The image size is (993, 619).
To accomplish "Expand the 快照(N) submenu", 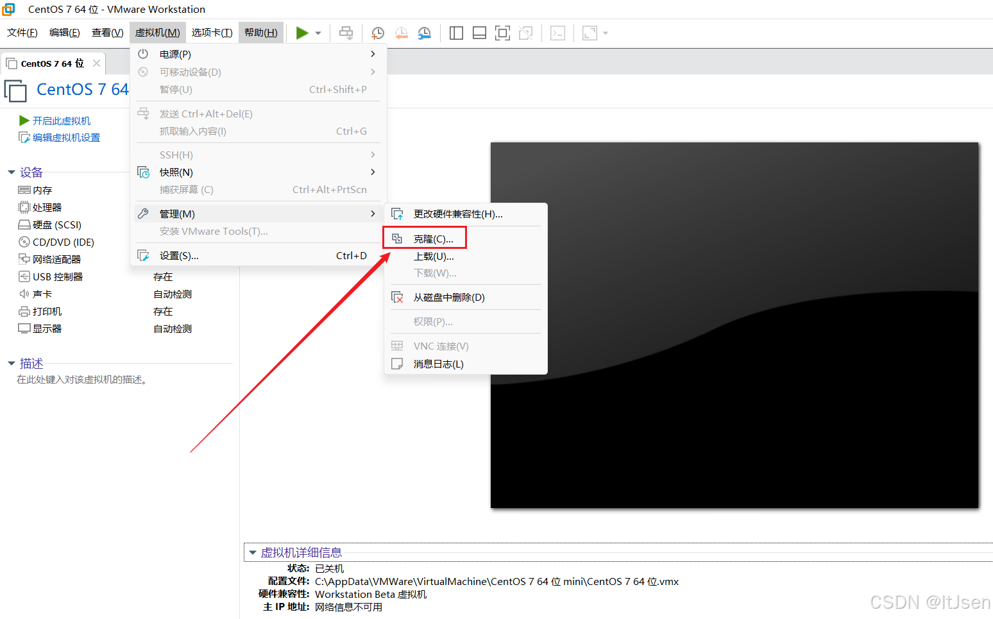I will point(258,173).
